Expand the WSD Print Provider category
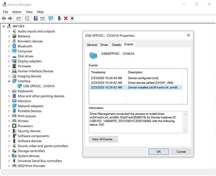Image resolution: width=216 pixels, height=176 pixels. pyautogui.click(x=9, y=166)
